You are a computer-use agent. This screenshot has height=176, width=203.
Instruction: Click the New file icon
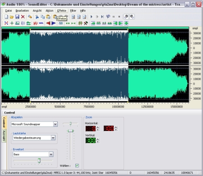[6, 17]
